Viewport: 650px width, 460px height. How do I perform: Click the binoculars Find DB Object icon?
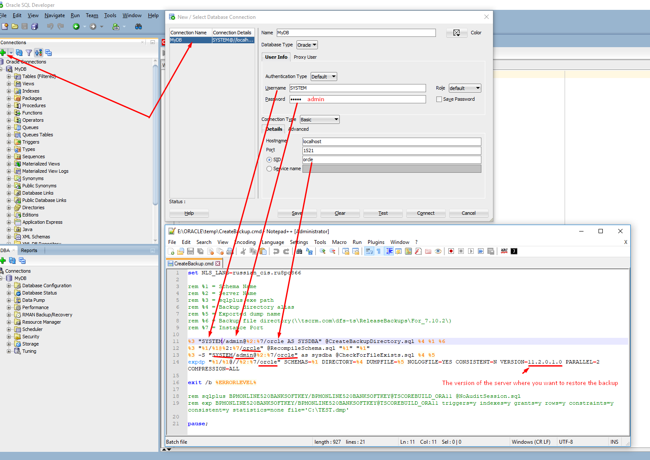pos(138,27)
